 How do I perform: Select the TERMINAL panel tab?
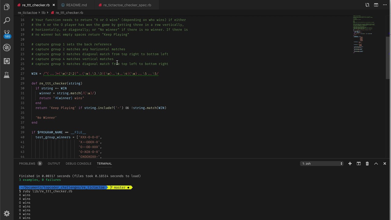[x=104, y=163]
